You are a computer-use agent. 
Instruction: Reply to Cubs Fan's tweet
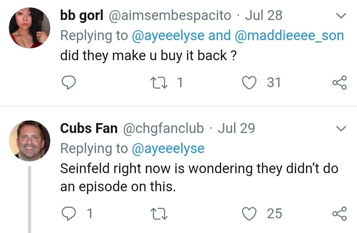(68, 213)
